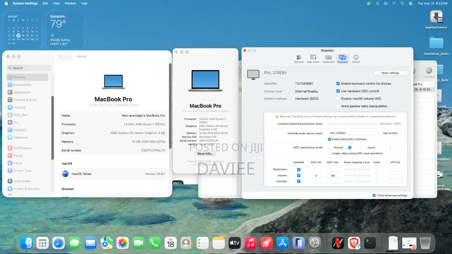
Task: Open the View menu in menu bar
Action: tap(56, 3)
